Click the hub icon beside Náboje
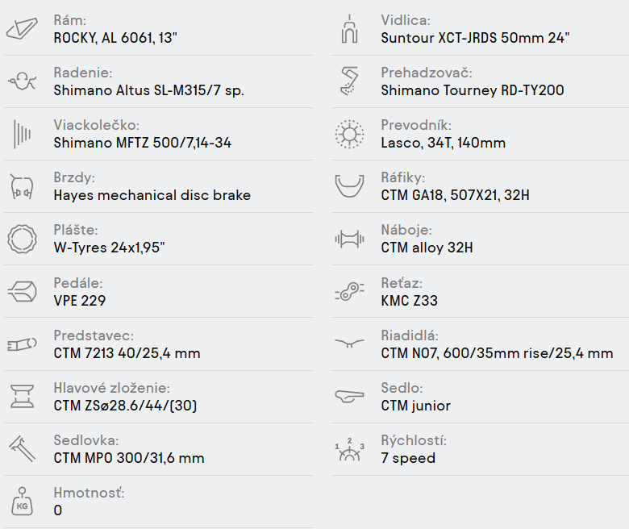Screen dimensions: 629x529 coord(349,239)
